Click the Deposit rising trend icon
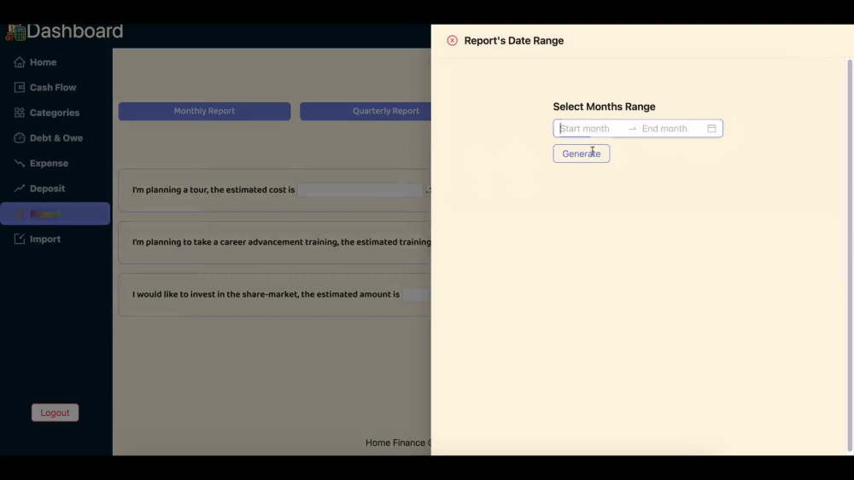Viewport: 854px width, 480px height. coord(20,188)
